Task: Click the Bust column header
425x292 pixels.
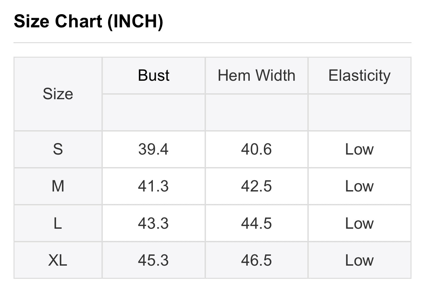Action: (x=154, y=75)
